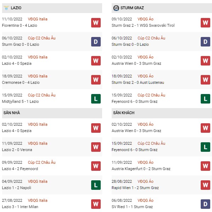Open the VĐQG Áo link dated 09/10/2022
The image size is (212, 212).
[146, 19]
